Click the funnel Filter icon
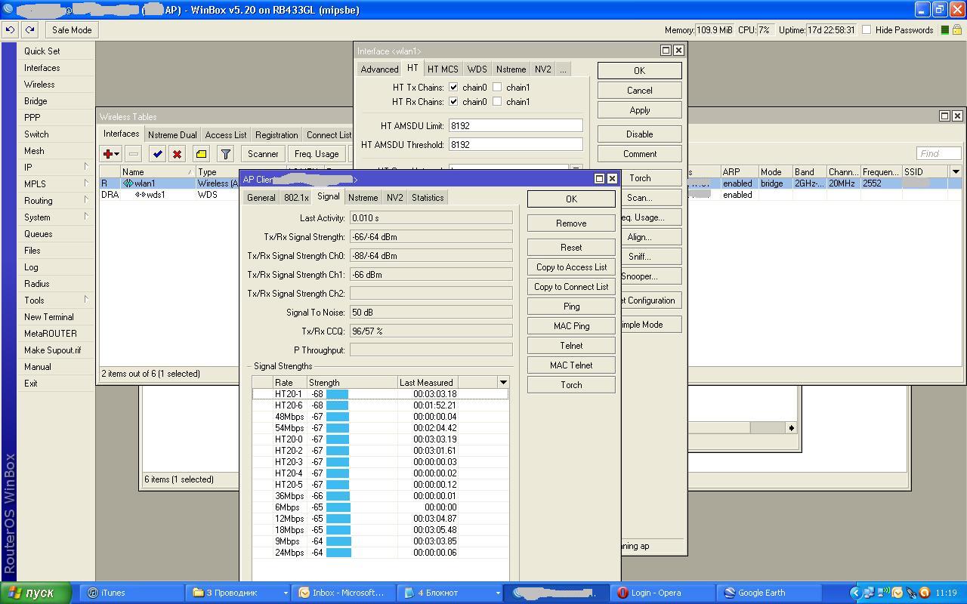The height and width of the screenshot is (604, 967). click(225, 154)
